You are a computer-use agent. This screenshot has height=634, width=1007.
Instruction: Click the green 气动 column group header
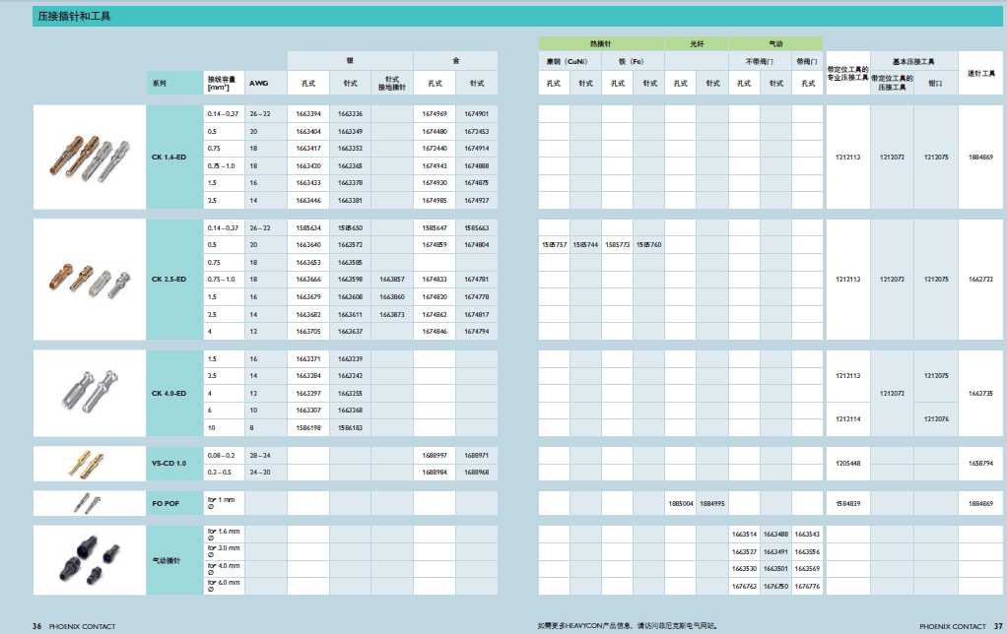click(775, 43)
